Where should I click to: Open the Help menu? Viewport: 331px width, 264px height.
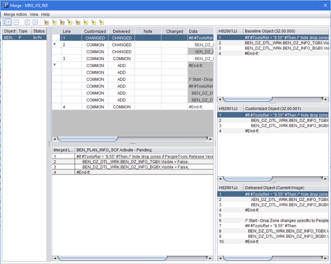[x=46, y=14]
